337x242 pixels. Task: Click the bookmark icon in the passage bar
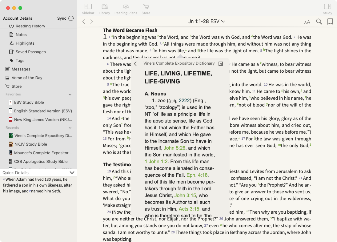(x=330, y=22)
